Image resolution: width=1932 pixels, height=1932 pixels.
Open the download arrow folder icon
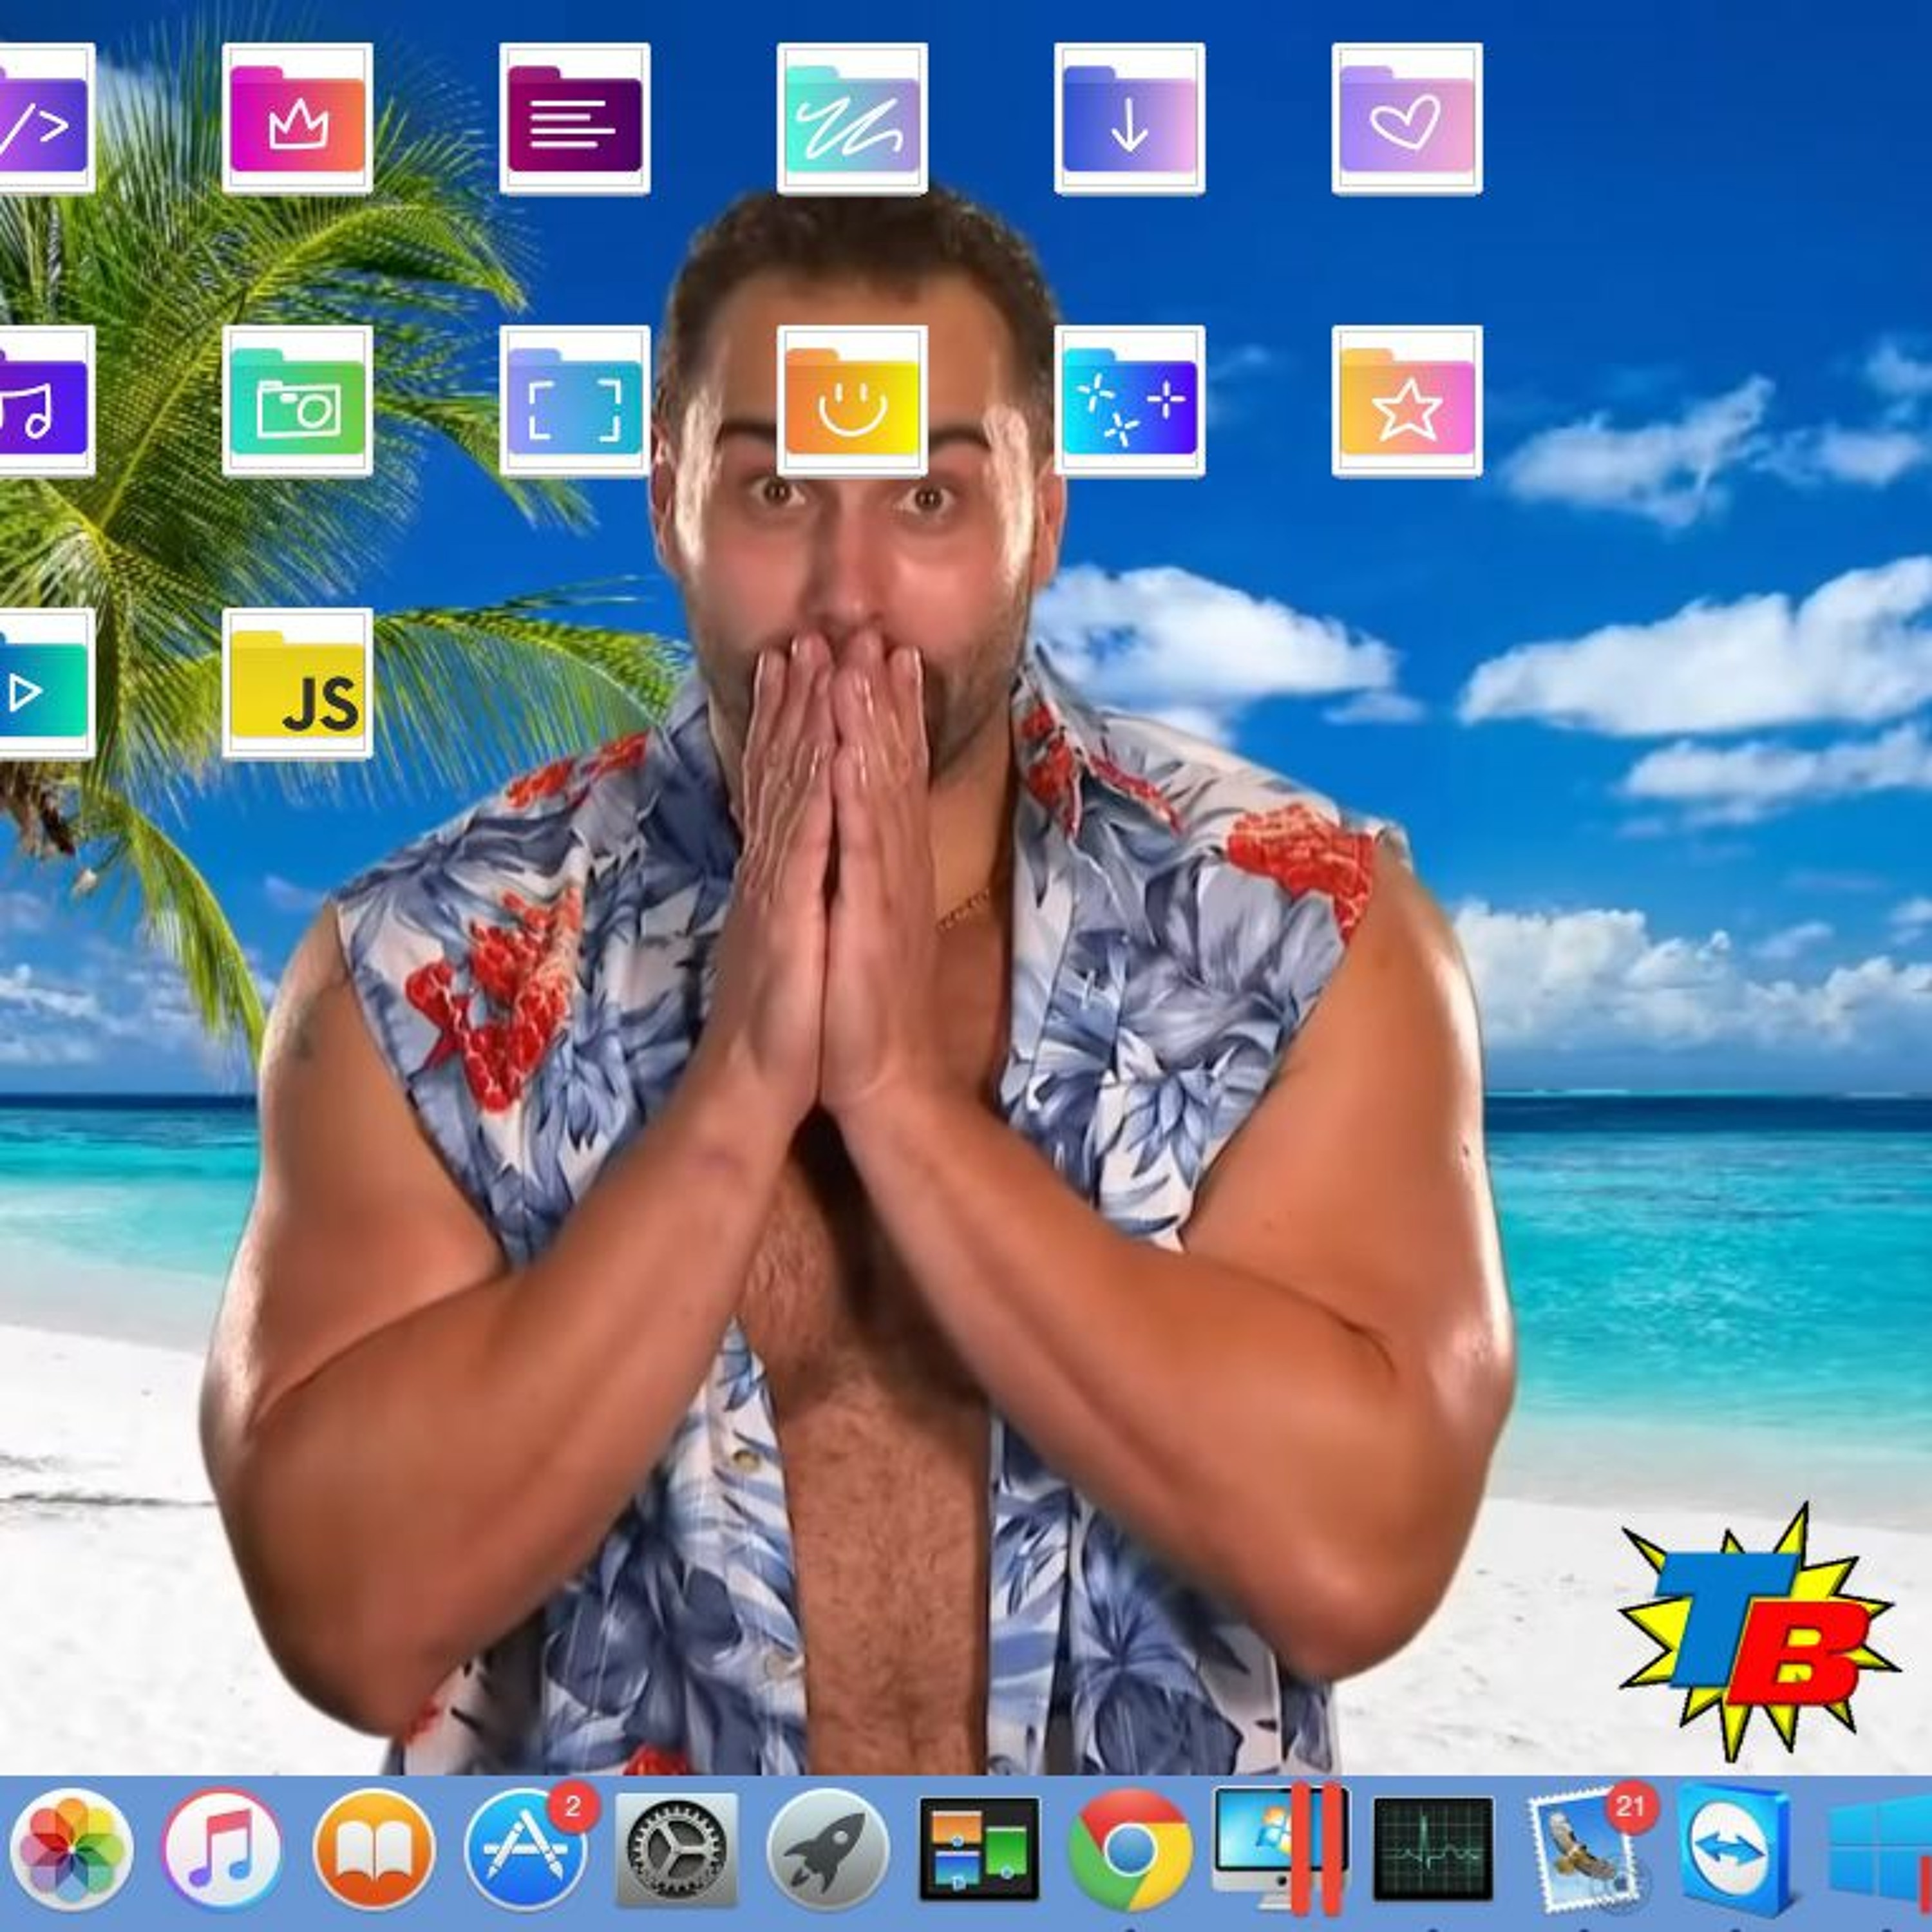pyautogui.click(x=1130, y=118)
